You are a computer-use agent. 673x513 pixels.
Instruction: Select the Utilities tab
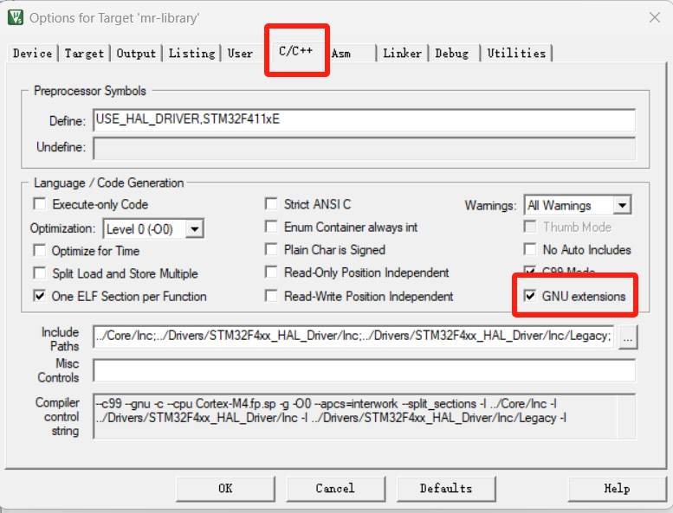coord(516,54)
